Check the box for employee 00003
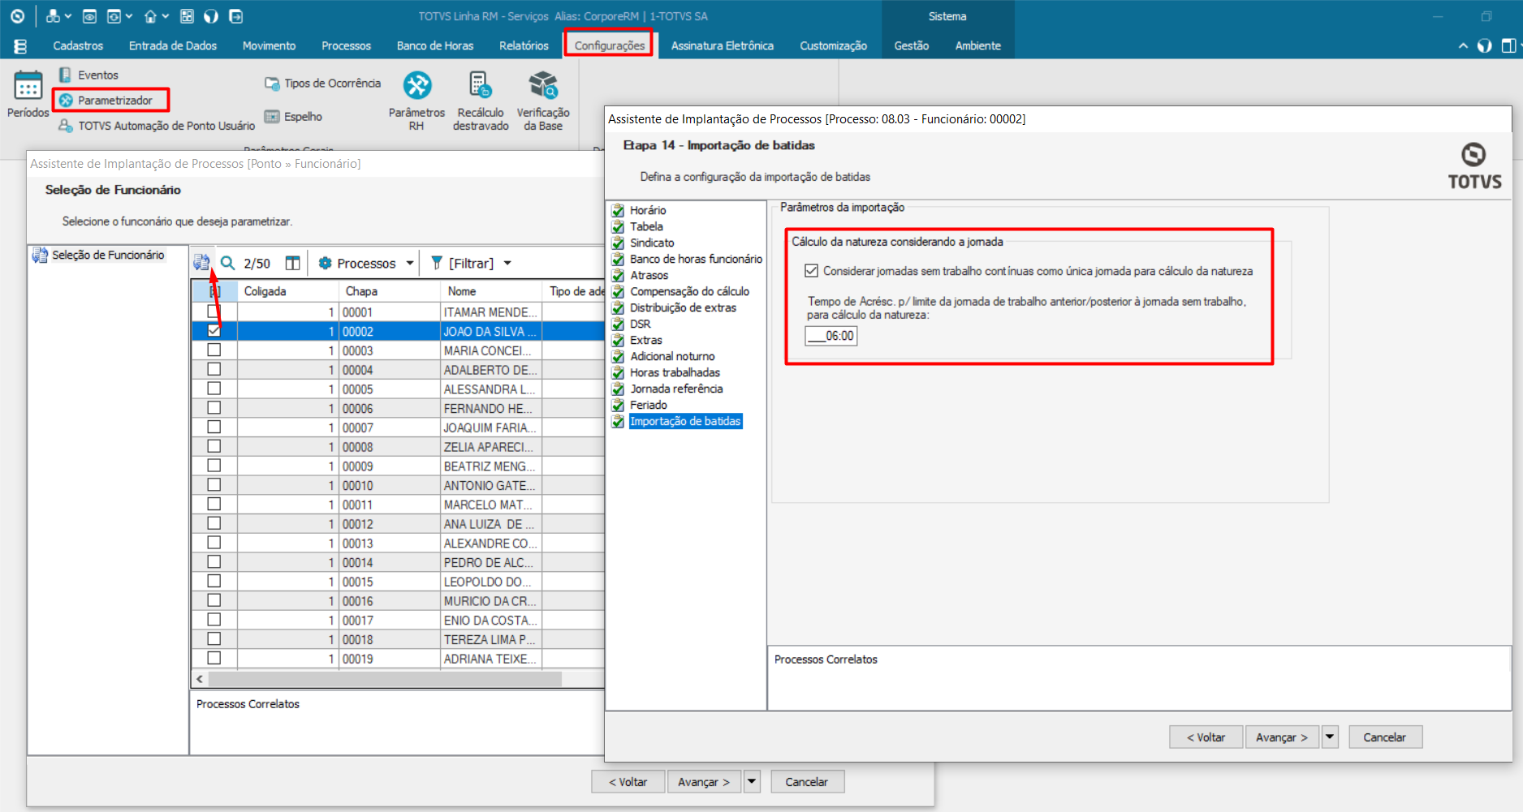Viewport: 1523px width, 812px height. click(x=214, y=350)
